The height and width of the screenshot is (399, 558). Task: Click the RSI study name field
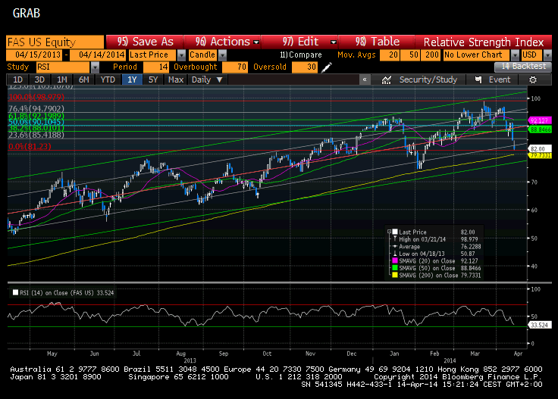64,67
